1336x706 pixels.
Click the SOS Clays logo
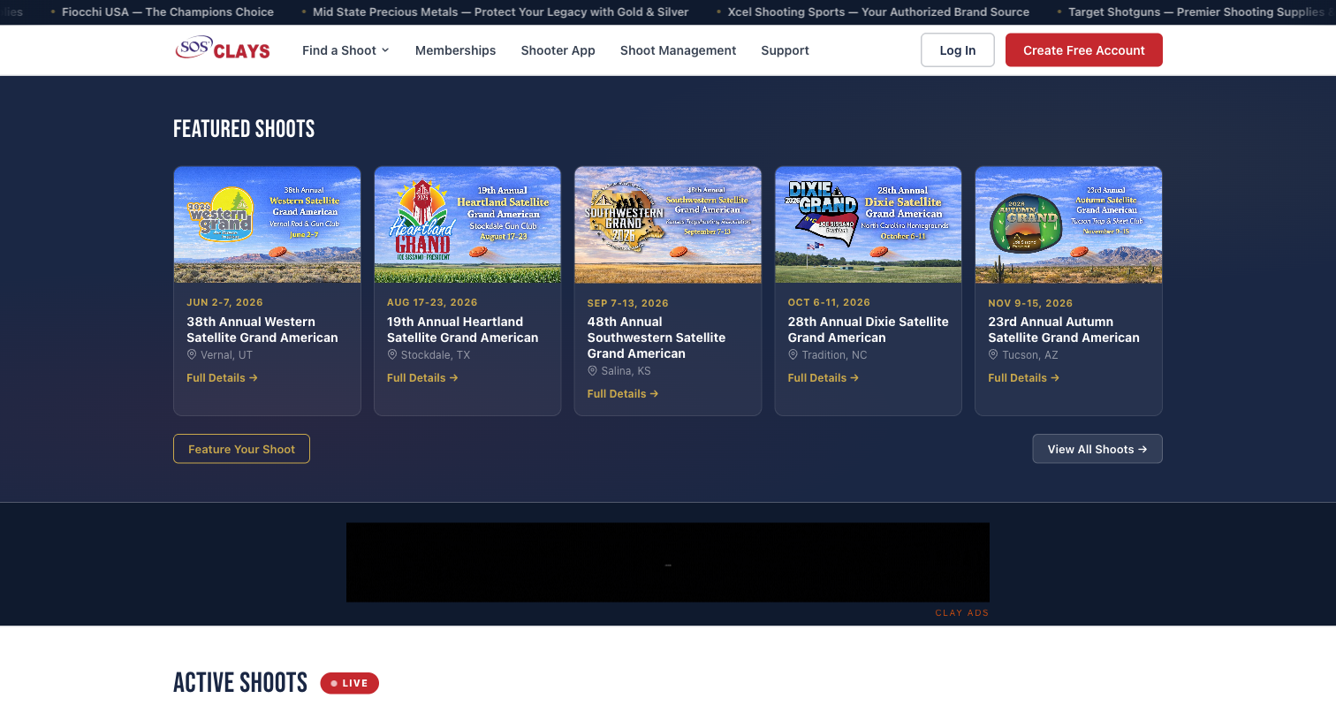[x=222, y=49]
